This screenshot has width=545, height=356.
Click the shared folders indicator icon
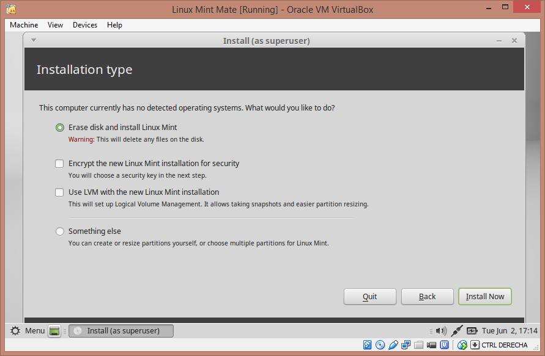pos(418,345)
